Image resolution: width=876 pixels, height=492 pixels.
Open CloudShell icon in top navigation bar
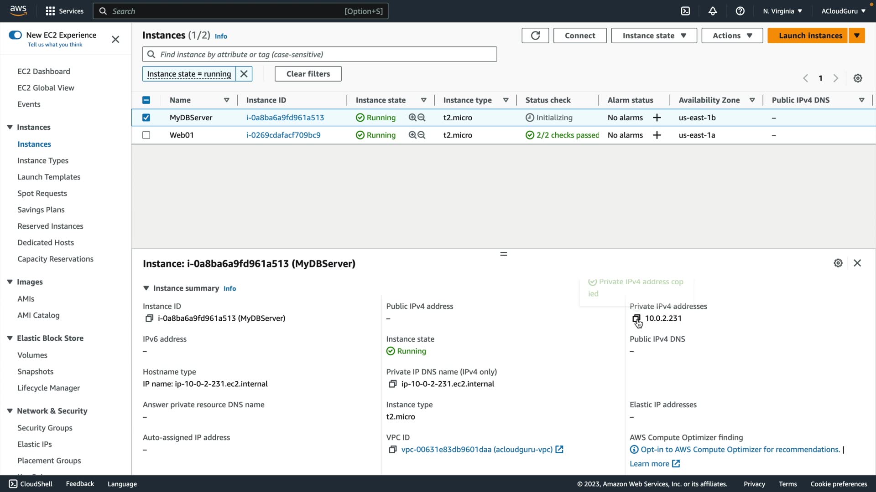(x=685, y=11)
